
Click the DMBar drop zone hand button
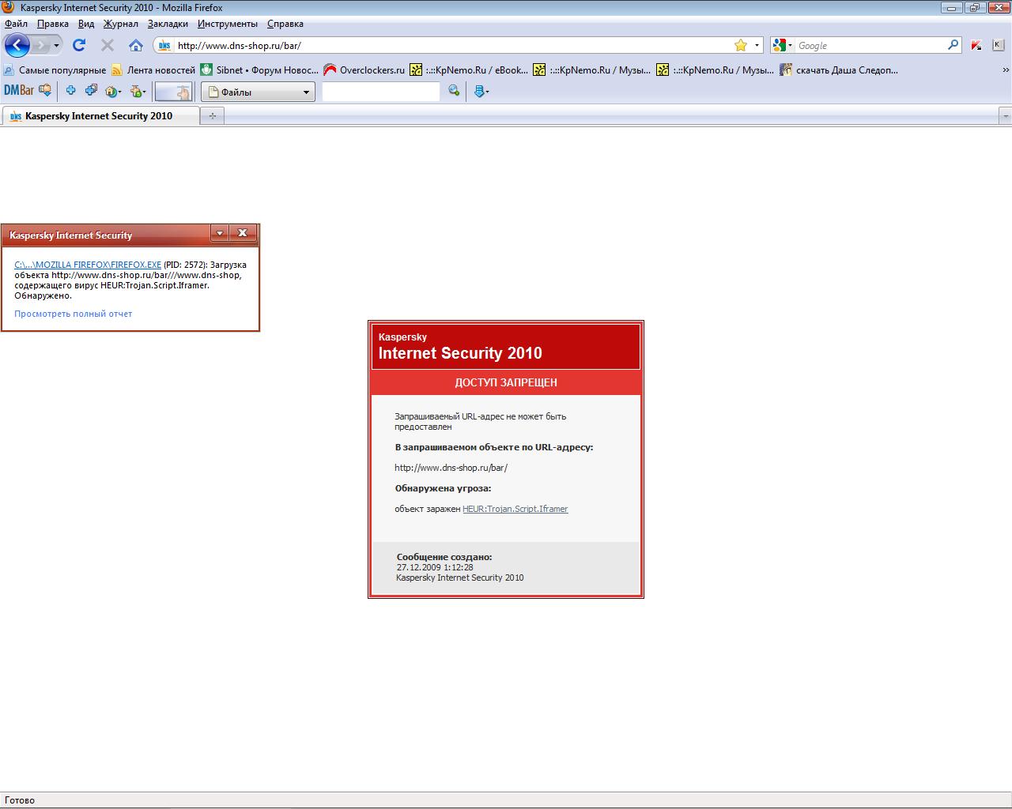pos(173,92)
